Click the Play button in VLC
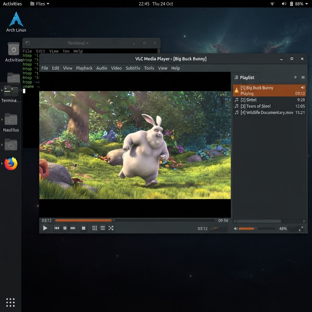Viewport: 312px width, 312px height. click(x=45, y=228)
